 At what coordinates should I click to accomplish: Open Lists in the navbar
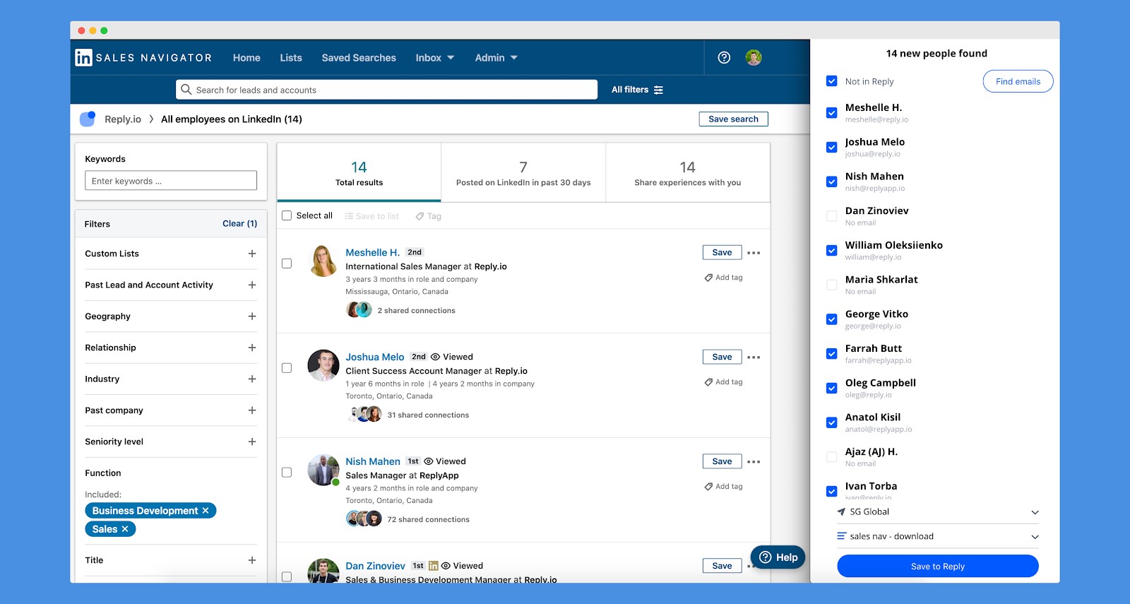coord(291,58)
